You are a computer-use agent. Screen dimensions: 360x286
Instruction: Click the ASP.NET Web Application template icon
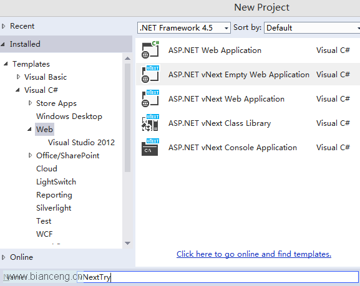pyautogui.click(x=150, y=50)
